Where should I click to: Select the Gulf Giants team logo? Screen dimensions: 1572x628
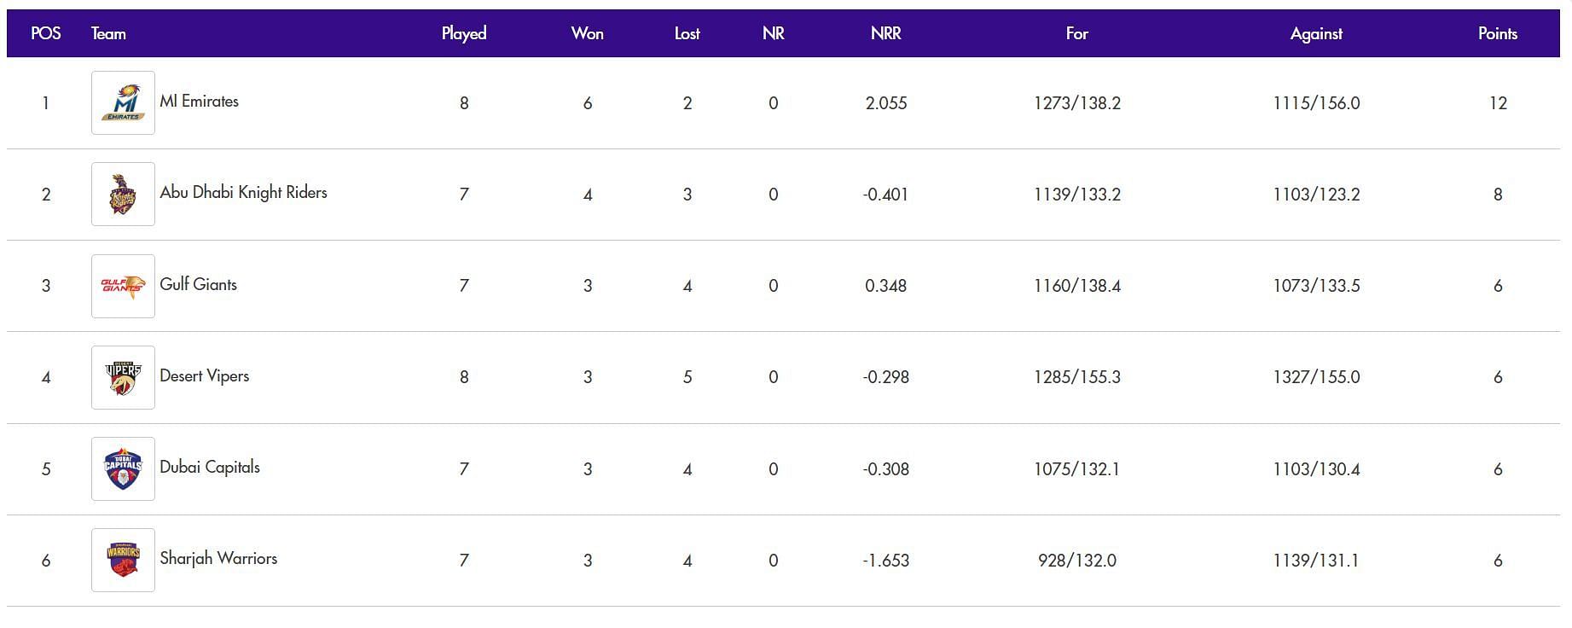pos(123,286)
